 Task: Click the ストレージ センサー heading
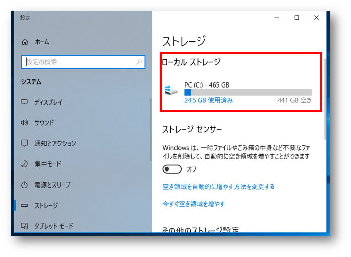tap(192, 129)
